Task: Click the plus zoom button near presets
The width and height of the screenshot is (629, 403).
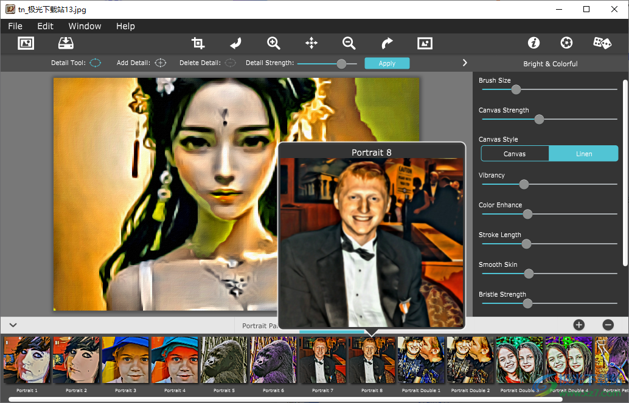Action: coord(579,325)
